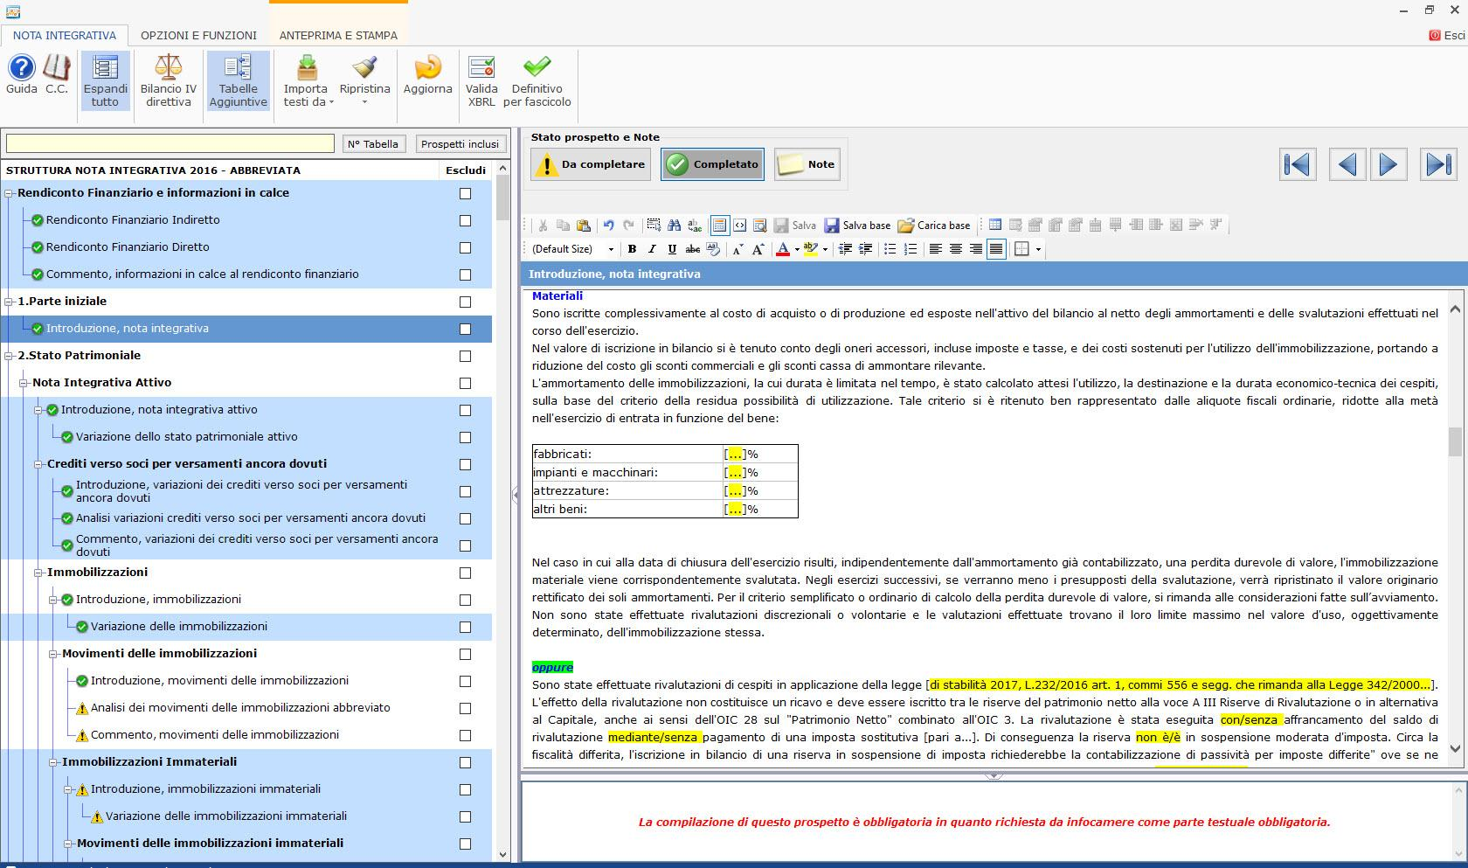Image resolution: width=1468 pixels, height=868 pixels.
Task: Click font color red swatch
Action: (x=783, y=249)
